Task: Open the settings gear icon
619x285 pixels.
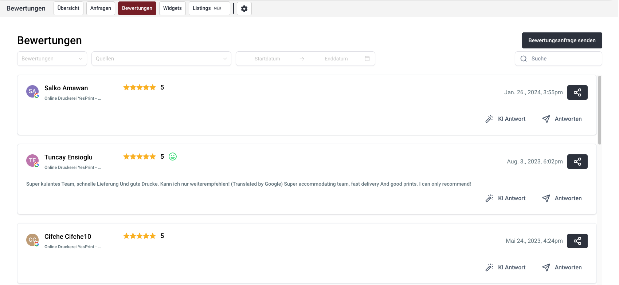Action: pos(244,8)
